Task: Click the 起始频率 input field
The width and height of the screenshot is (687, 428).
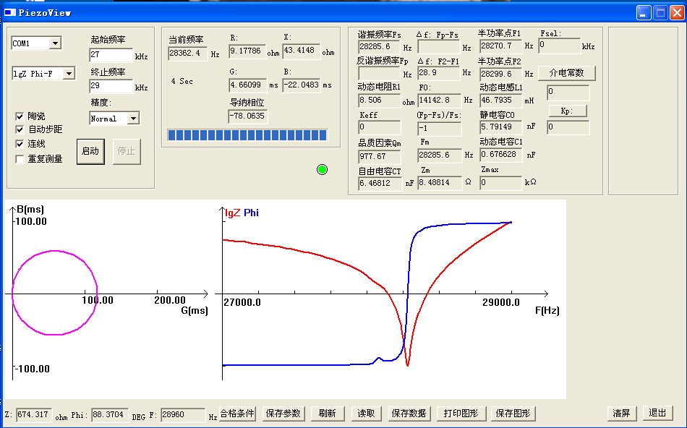Action: pyautogui.click(x=111, y=56)
